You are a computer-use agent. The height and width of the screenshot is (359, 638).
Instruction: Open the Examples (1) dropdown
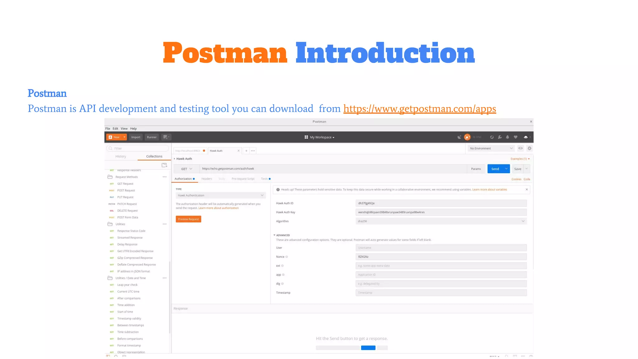tap(520, 159)
